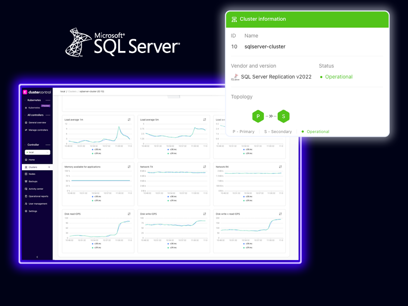Screen dimensions: 408x306
Task: Go to Backups in the sidebar
Action: [33, 181]
